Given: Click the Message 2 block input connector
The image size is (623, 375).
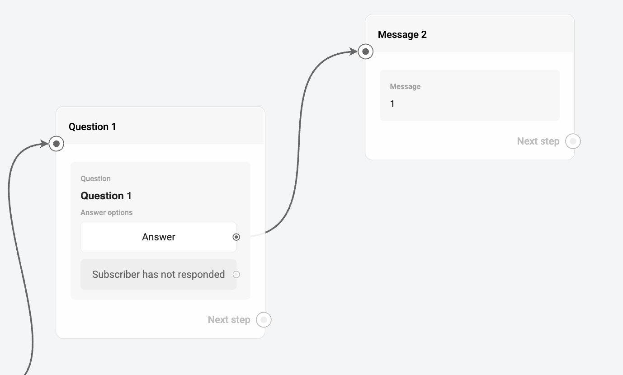Looking at the screenshot, I should (366, 52).
